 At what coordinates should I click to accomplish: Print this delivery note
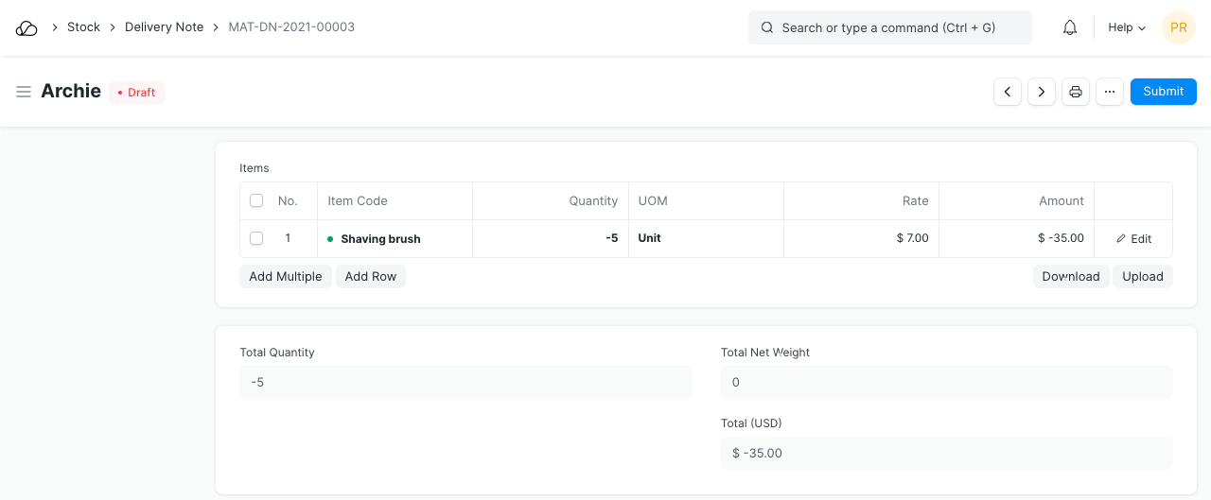pos(1076,92)
